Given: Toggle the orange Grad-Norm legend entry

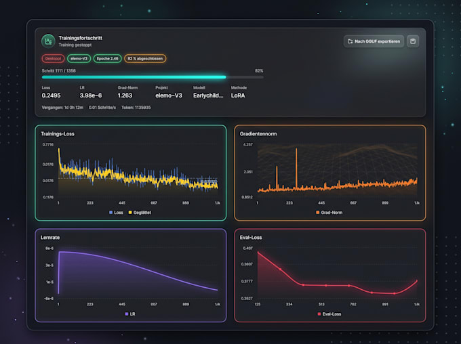Looking at the screenshot, I should point(329,213).
